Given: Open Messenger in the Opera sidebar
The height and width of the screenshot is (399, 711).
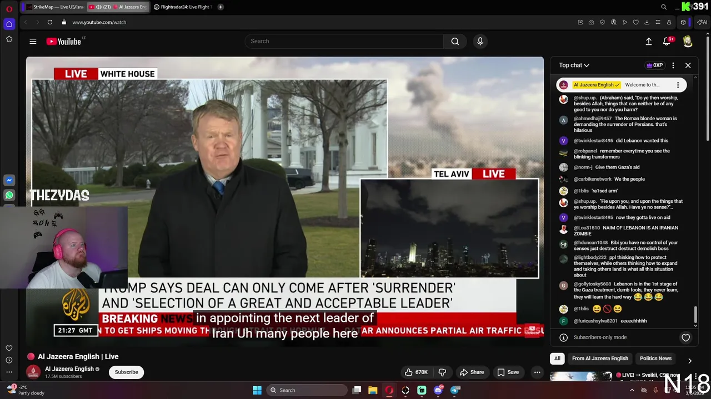Looking at the screenshot, I should (9, 180).
